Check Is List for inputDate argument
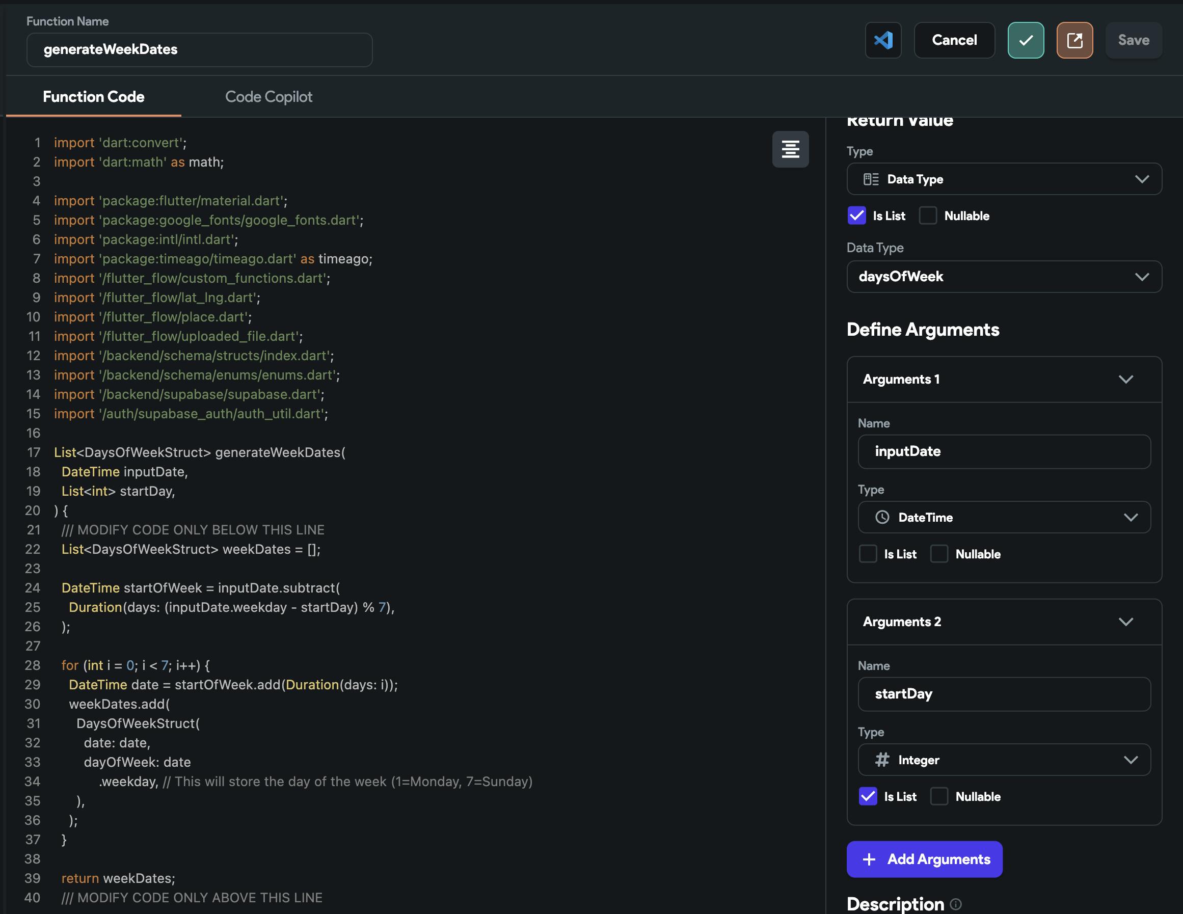This screenshot has height=914, width=1183. pyautogui.click(x=868, y=554)
